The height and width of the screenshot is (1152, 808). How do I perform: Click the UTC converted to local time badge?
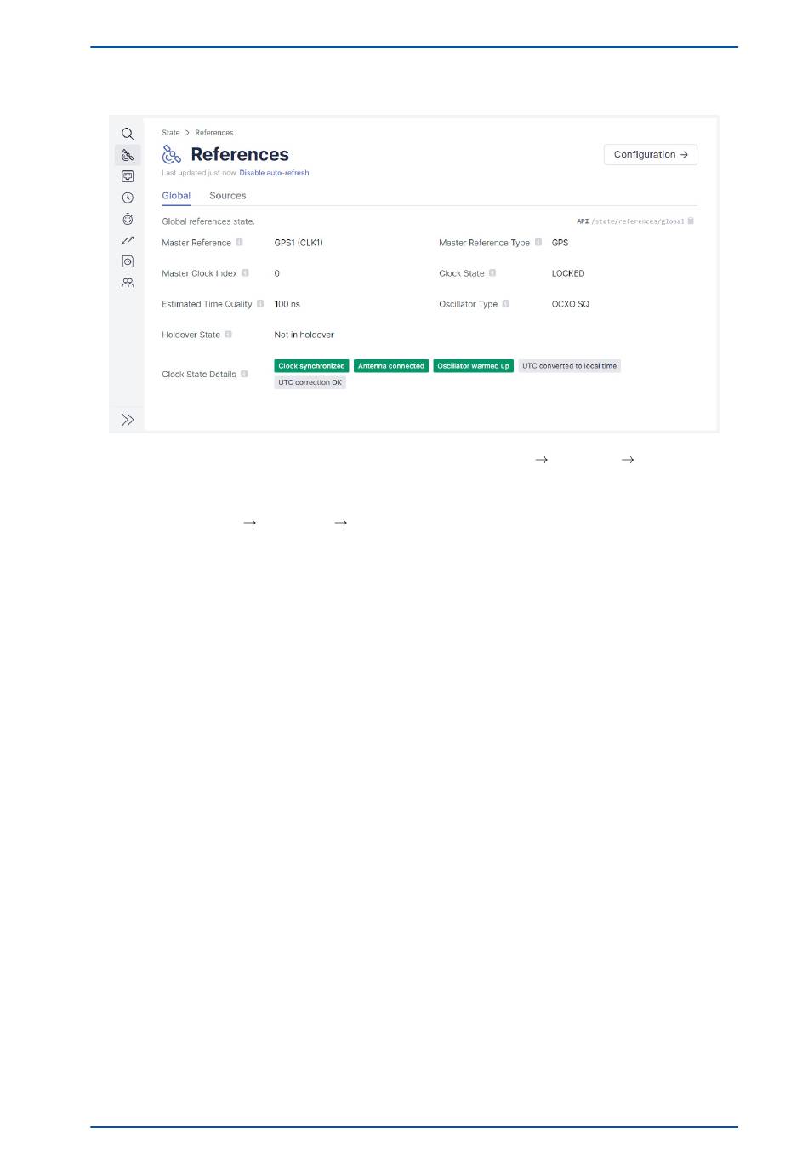569,366
